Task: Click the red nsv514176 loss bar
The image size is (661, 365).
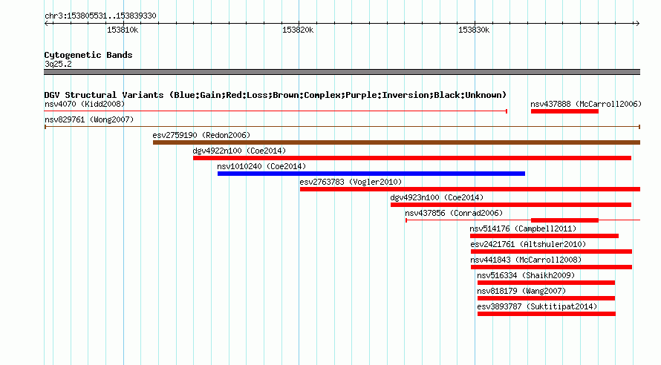Action: click(544, 236)
